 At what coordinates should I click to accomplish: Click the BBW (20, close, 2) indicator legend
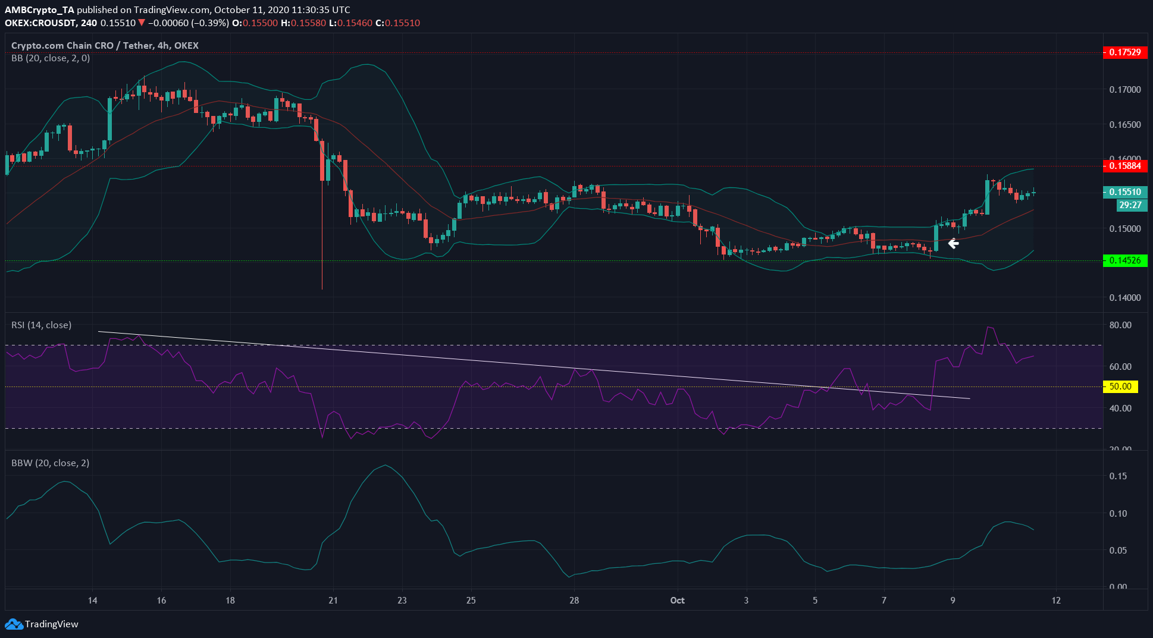(x=51, y=463)
